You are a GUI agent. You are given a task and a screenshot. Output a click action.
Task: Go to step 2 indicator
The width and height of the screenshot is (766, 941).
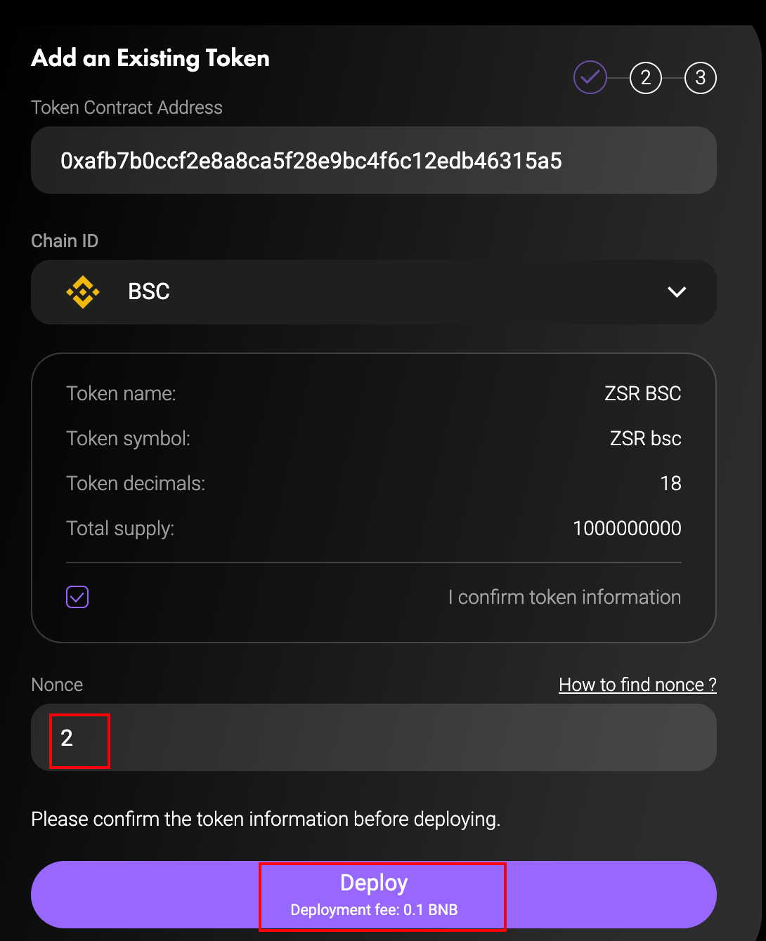pos(646,77)
